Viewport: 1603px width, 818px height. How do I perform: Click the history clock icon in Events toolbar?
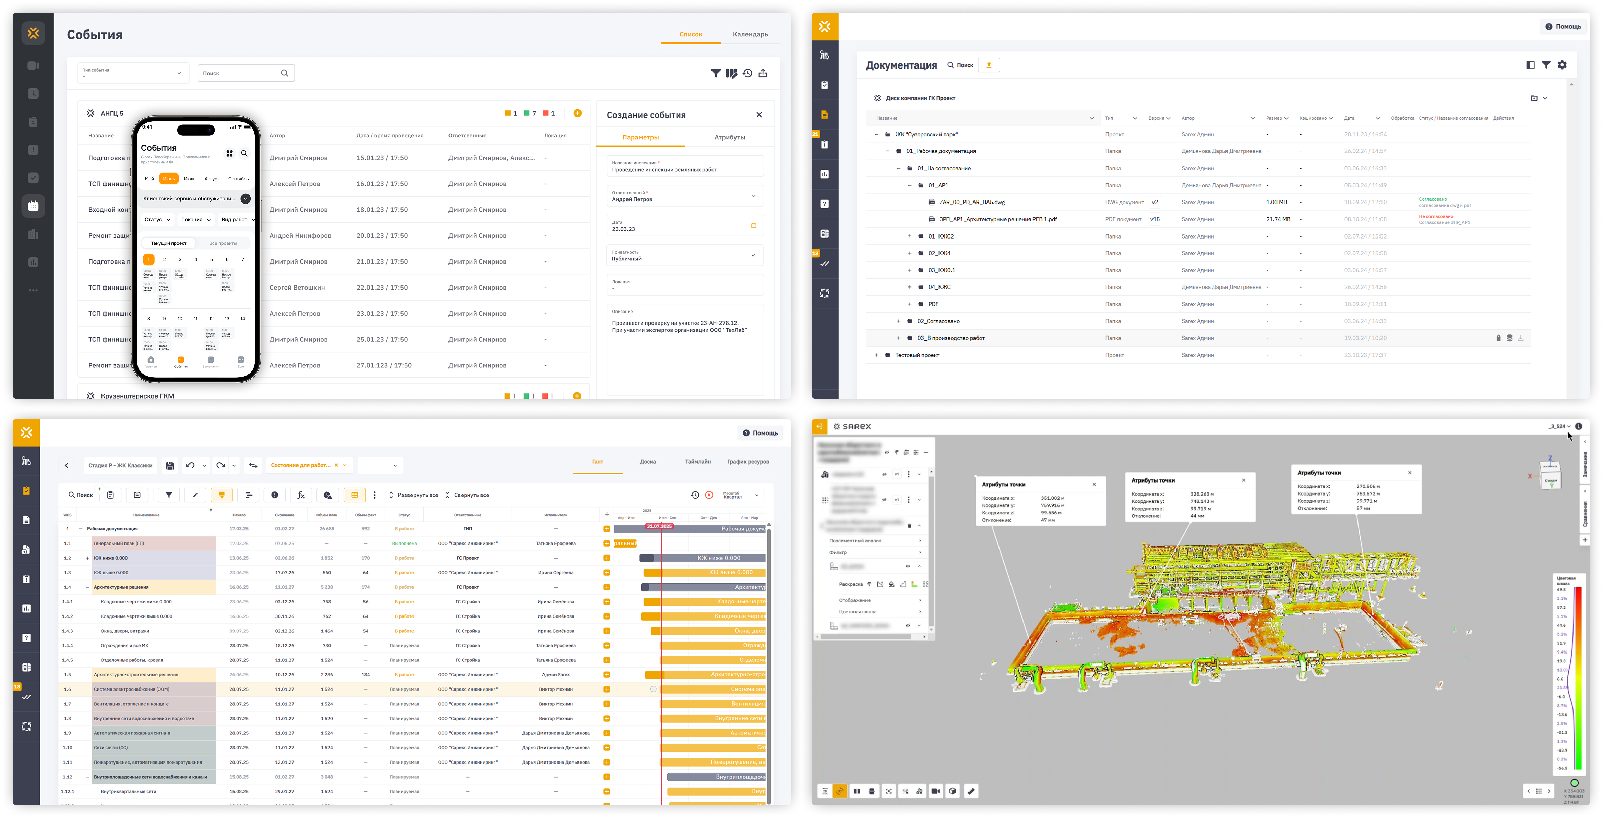747,73
